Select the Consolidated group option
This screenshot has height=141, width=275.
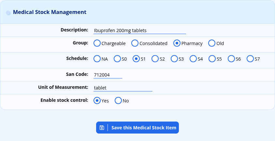click(135, 43)
